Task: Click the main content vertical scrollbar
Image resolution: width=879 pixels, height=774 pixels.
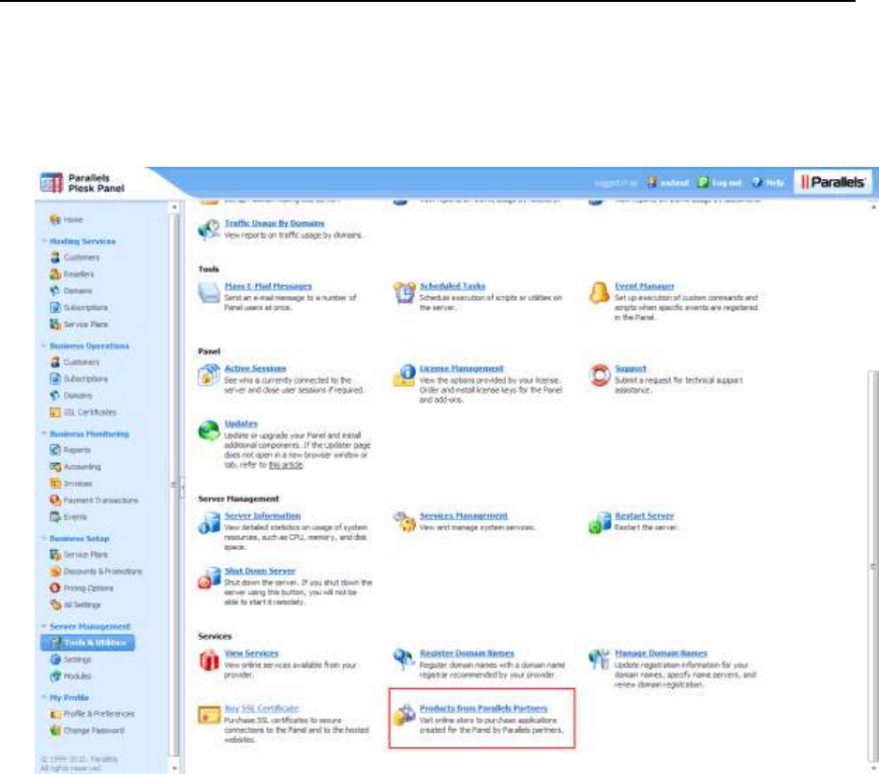Action: pyautogui.click(x=873, y=566)
